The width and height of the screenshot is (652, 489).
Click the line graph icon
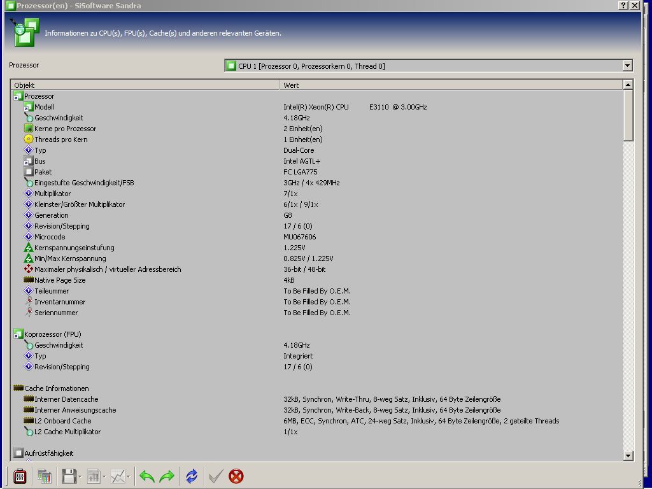coord(118,476)
